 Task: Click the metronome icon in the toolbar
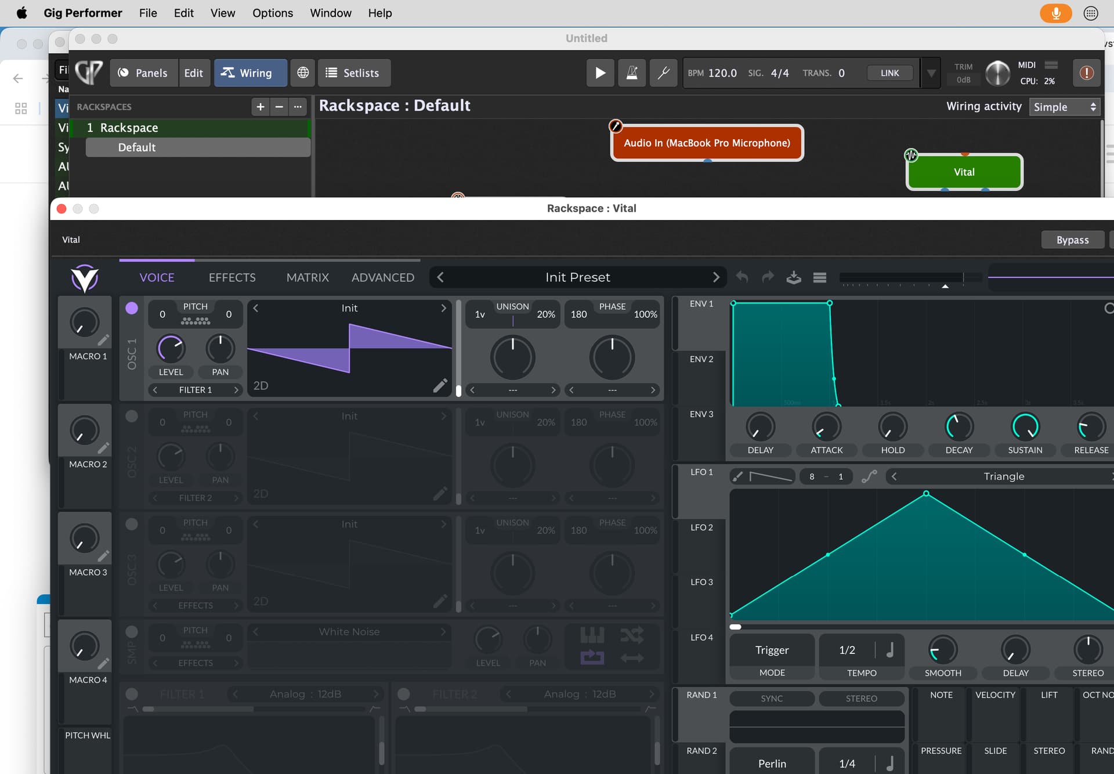tap(632, 73)
